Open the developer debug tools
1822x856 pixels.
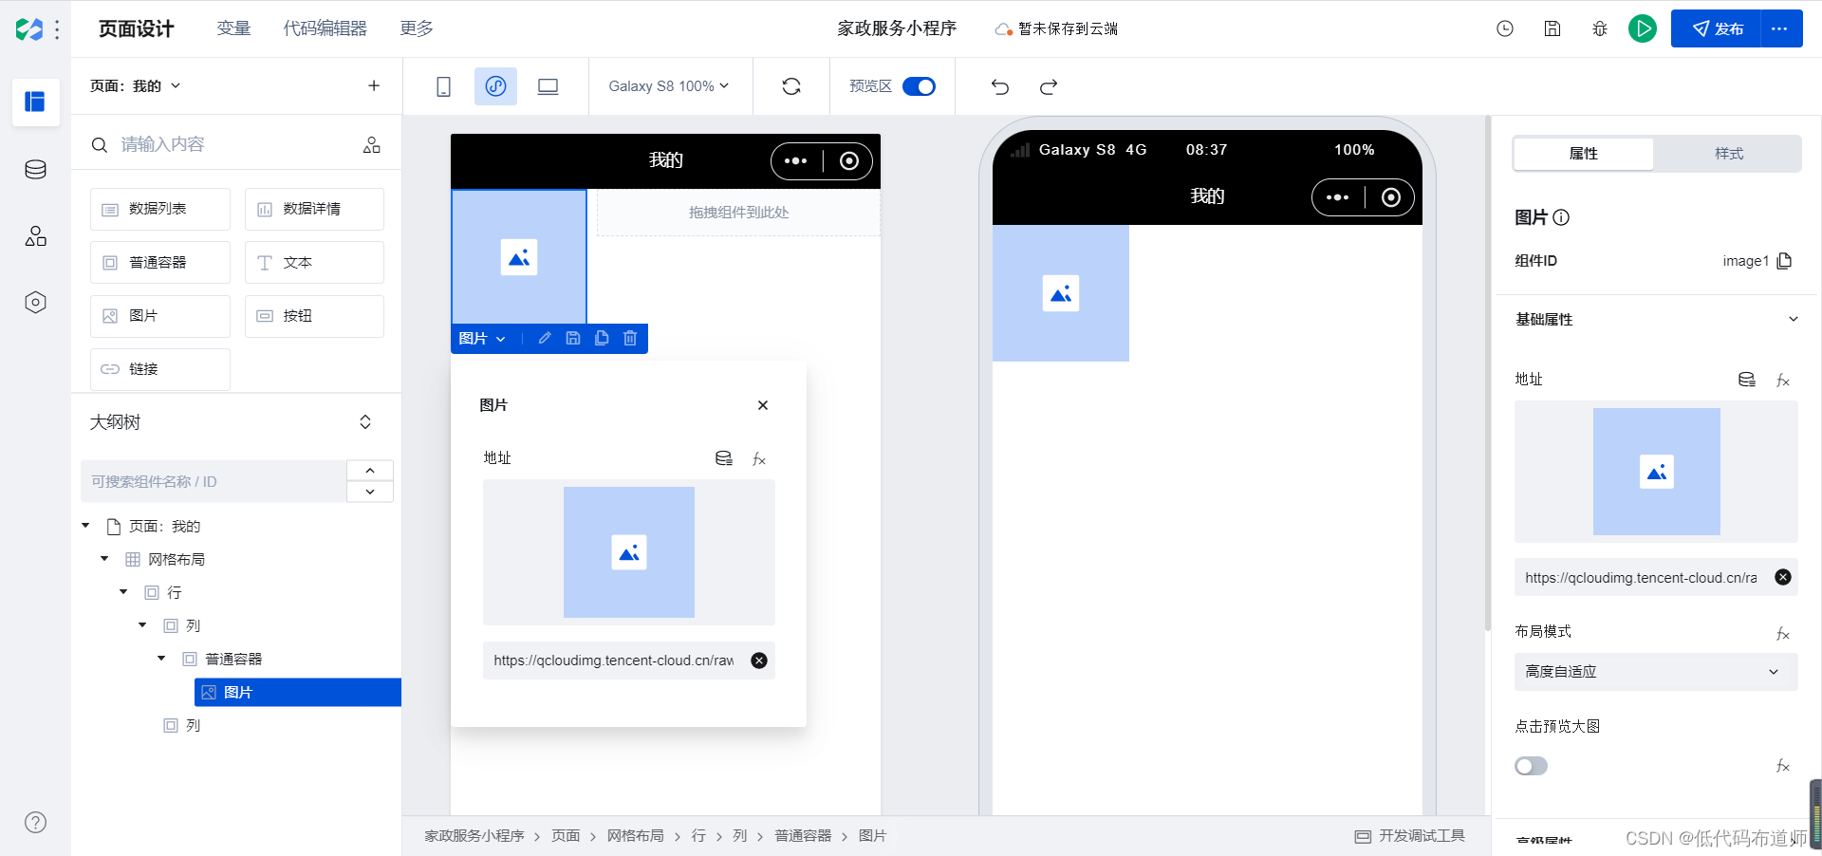(x=1410, y=836)
